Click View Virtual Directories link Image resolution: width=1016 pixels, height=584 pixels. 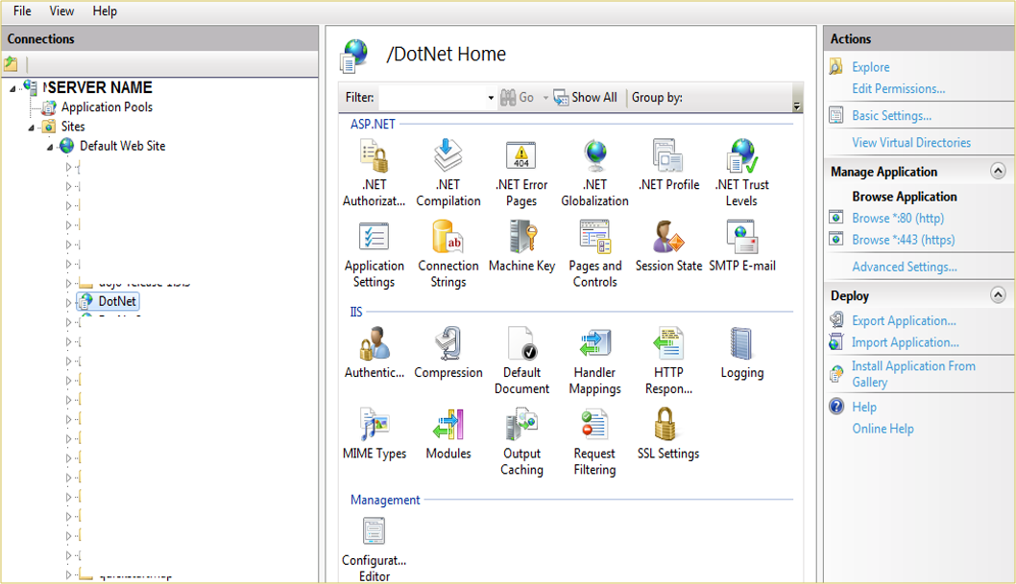(x=911, y=142)
